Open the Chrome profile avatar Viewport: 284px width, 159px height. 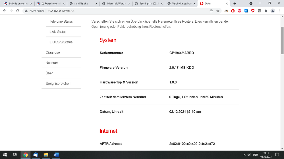point(273,11)
